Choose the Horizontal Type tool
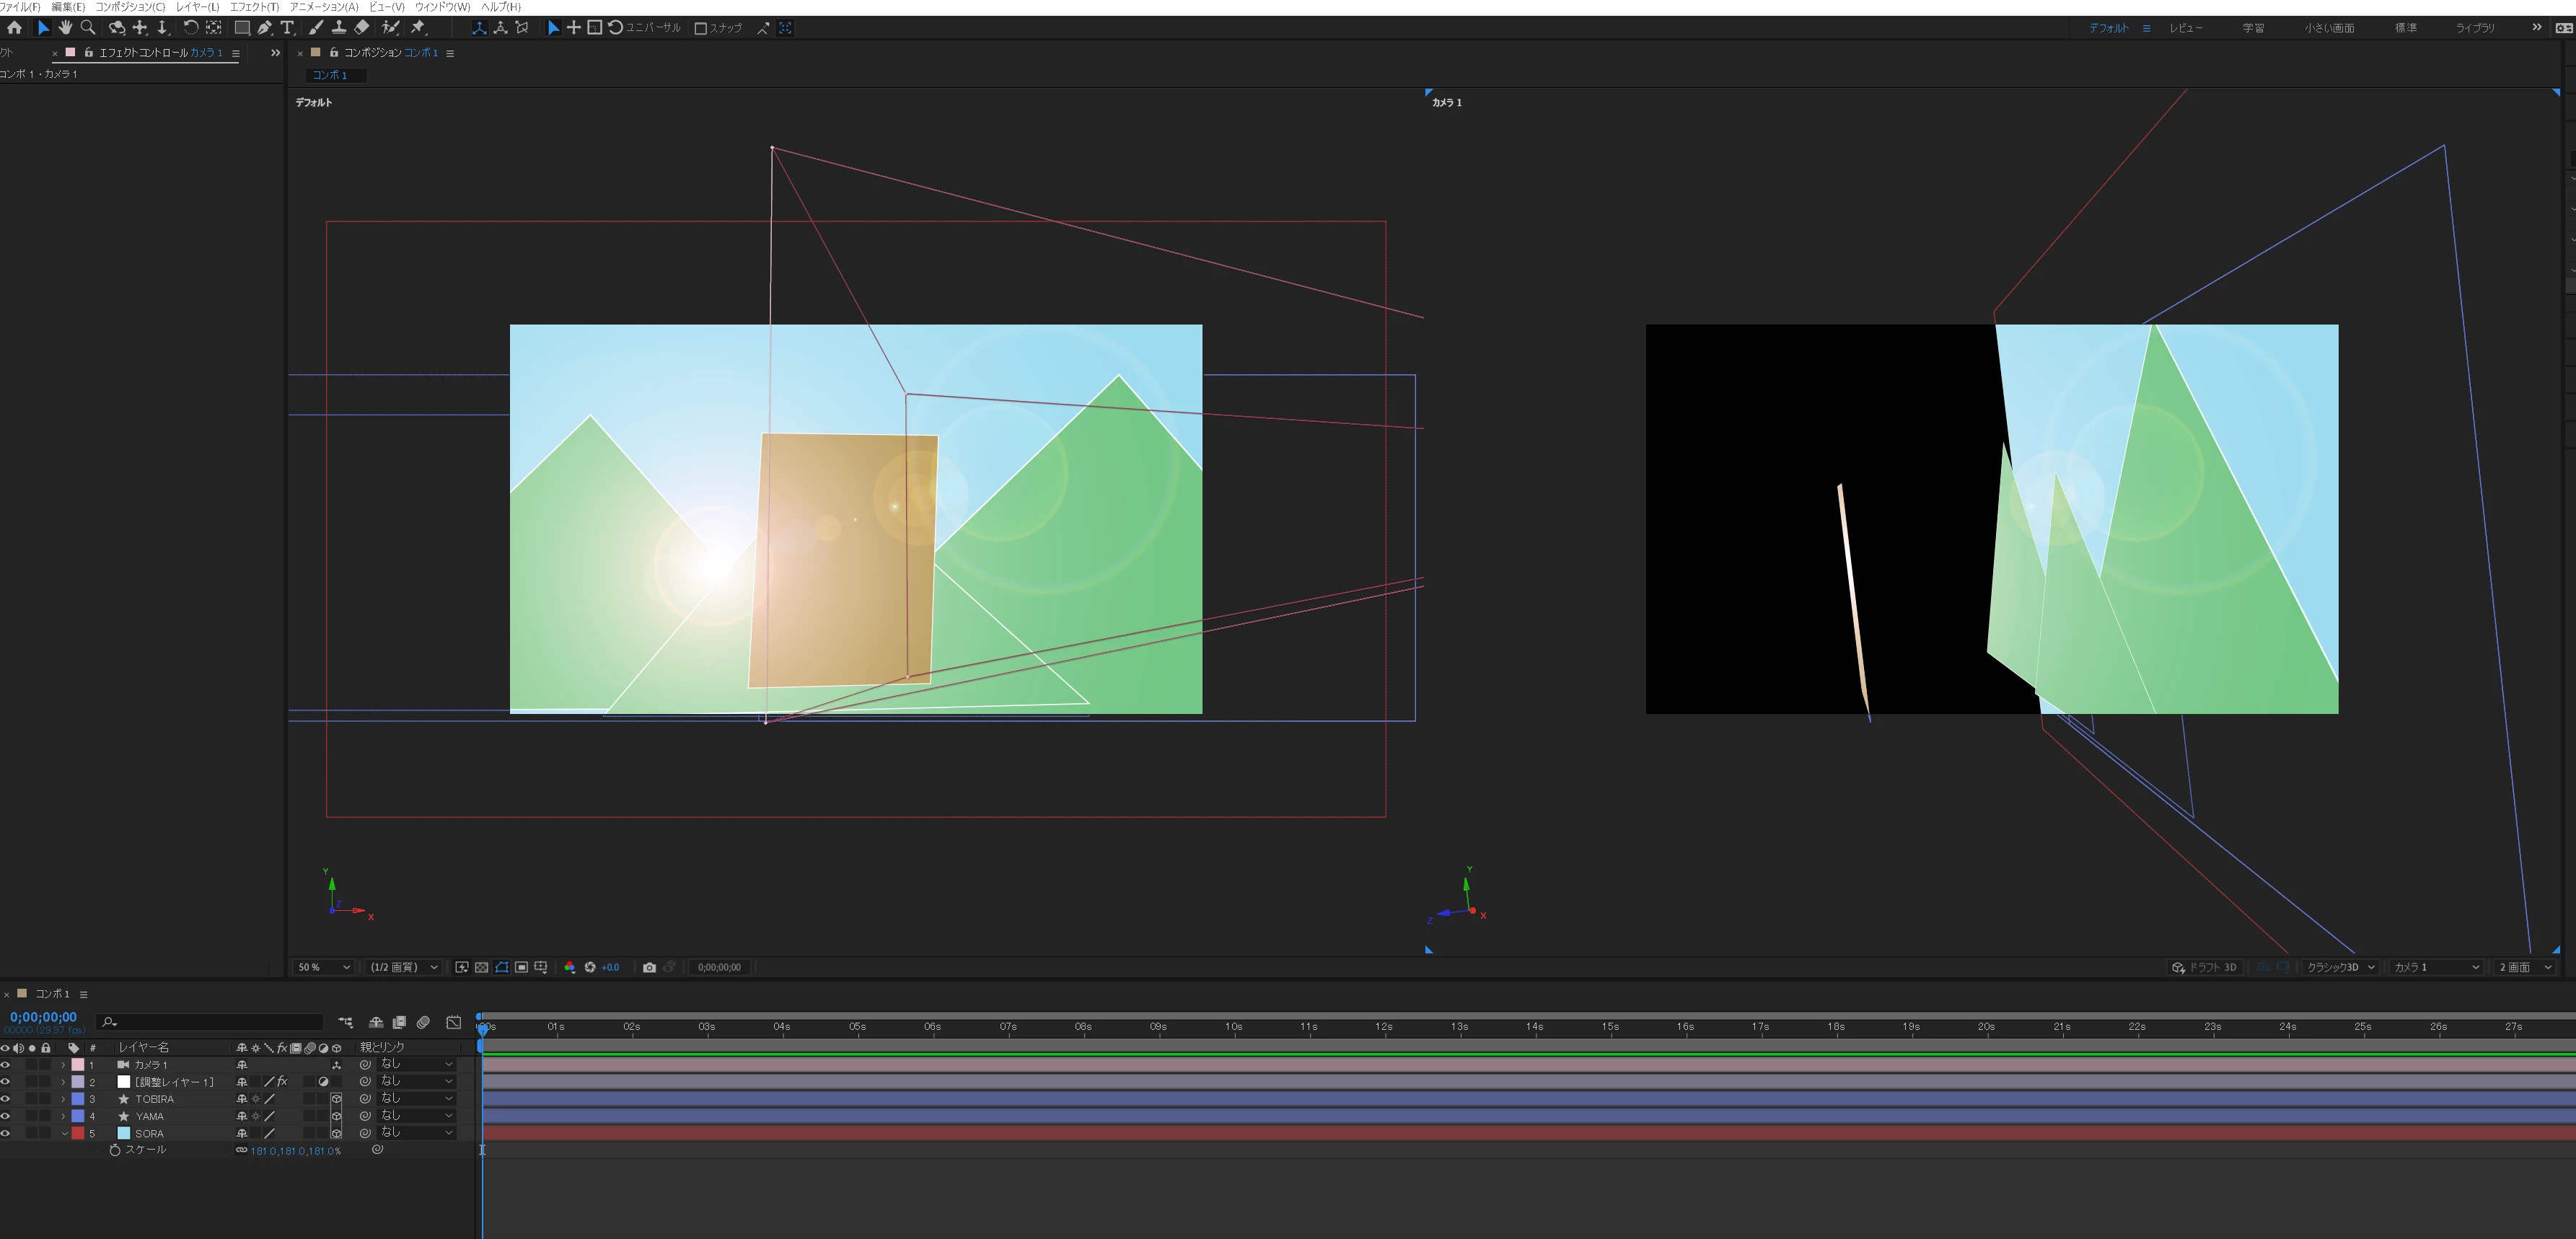Viewport: 2576px width, 1239px height. click(x=287, y=28)
